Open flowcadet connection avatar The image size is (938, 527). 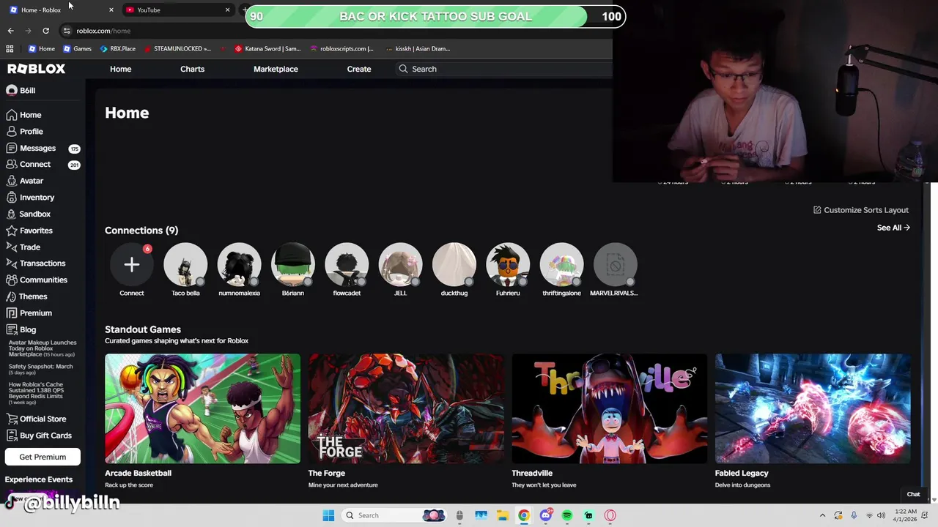347,264
